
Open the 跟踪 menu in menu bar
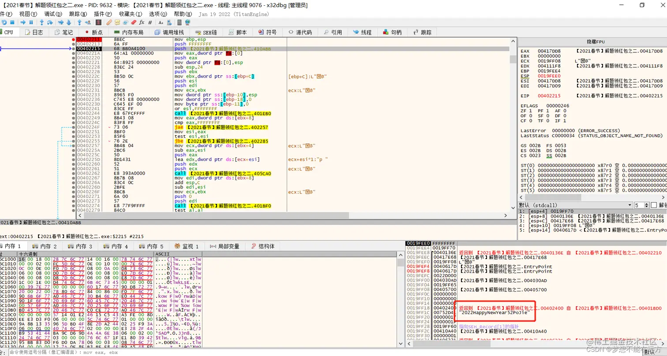(78, 14)
